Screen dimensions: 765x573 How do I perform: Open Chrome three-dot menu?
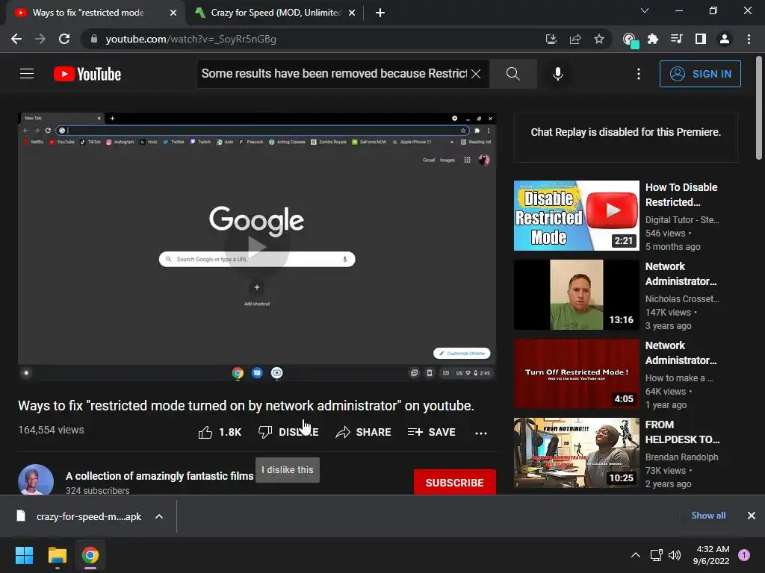(x=749, y=39)
